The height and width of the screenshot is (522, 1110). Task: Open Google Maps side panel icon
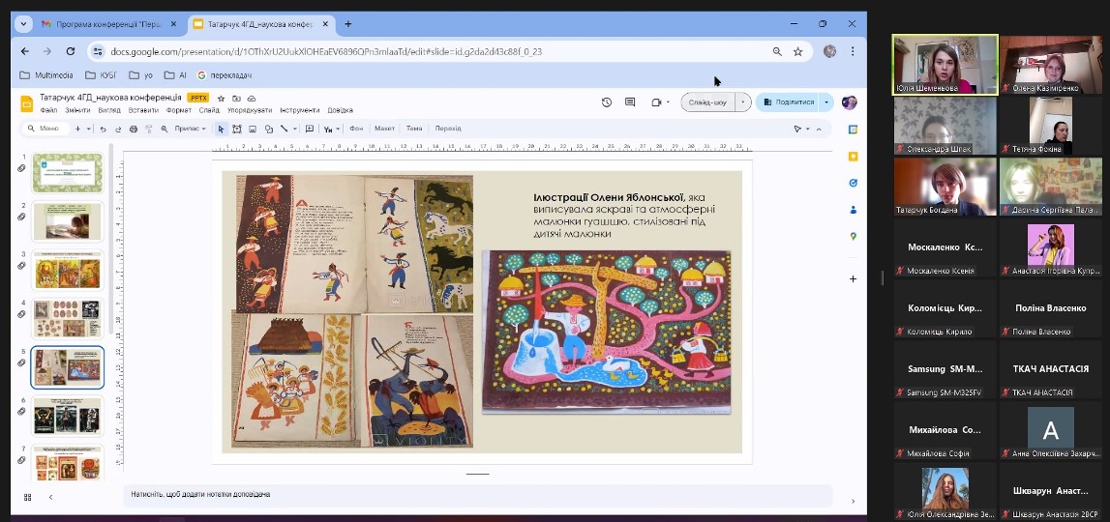[x=853, y=236]
